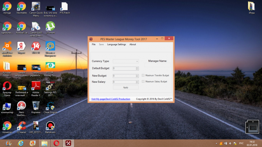Viewport: 262px width, 147px height.
Task: Open File Explorer from the taskbar
Action: 45,143
